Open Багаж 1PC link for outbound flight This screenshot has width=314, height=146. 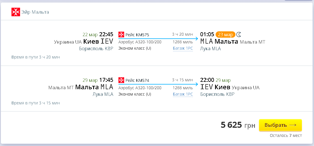coord(183,48)
